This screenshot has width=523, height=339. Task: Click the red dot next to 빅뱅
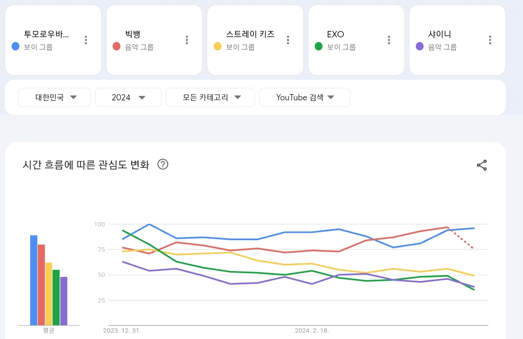pos(116,47)
